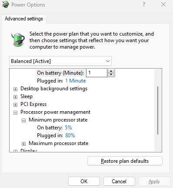Collapse Minimum processor state node
The width and height of the screenshot is (173, 188).
point(23,120)
